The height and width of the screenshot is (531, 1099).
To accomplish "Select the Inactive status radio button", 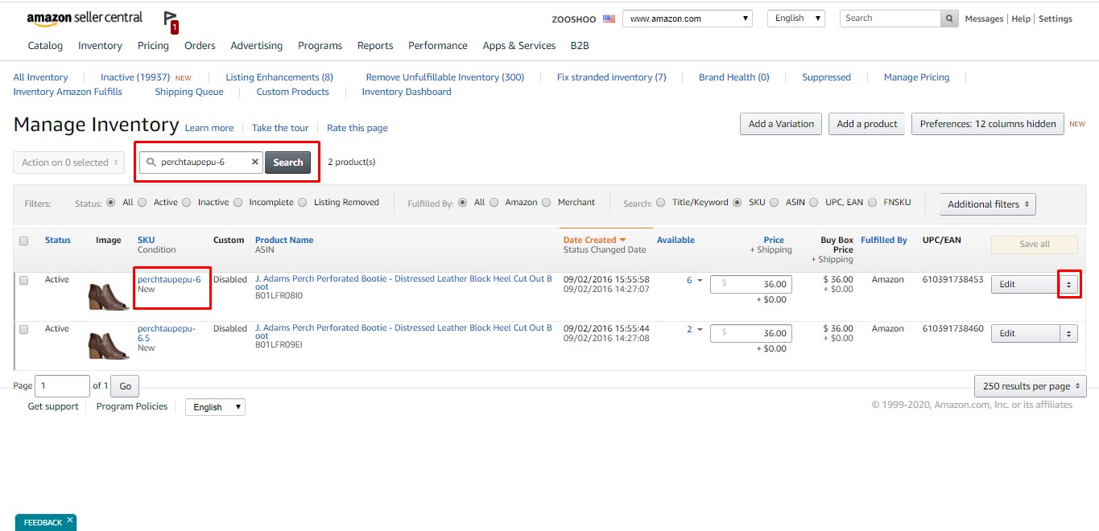I will click(x=188, y=203).
